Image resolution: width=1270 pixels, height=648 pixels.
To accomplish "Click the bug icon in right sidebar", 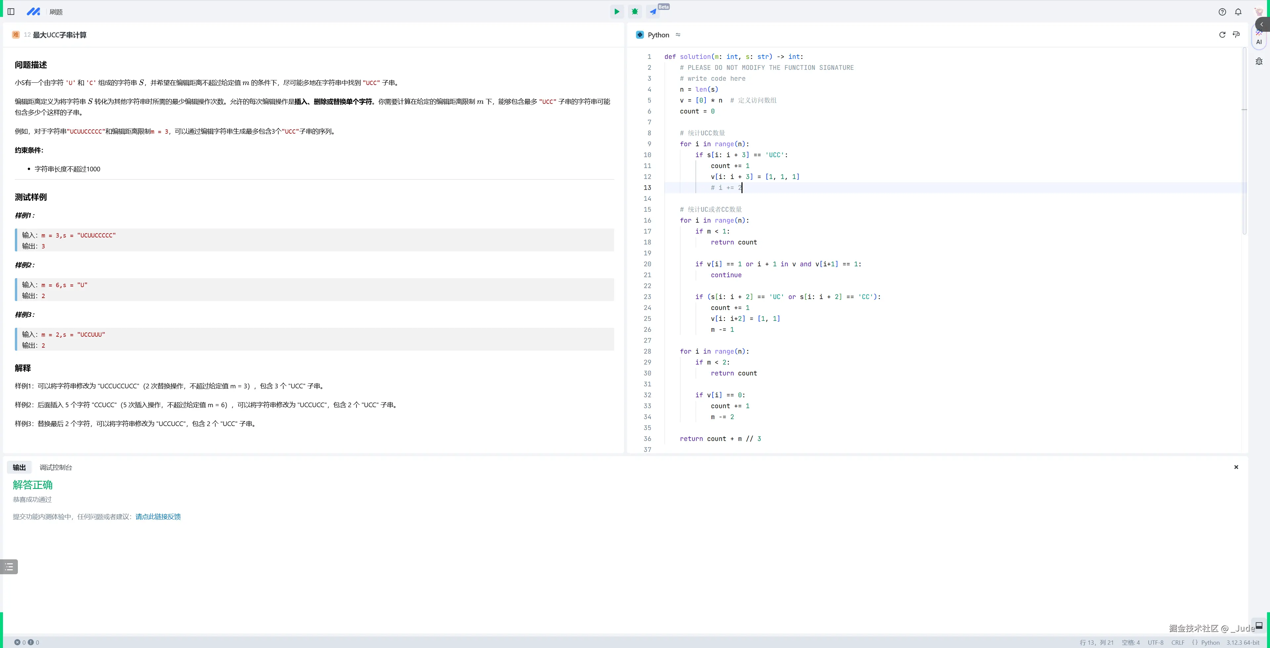I will pos(1259,61).
